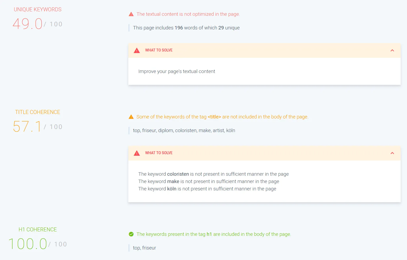
Task: Click the warning triangle in Title Coherence What To Solve header
Action: coord(137,153)
